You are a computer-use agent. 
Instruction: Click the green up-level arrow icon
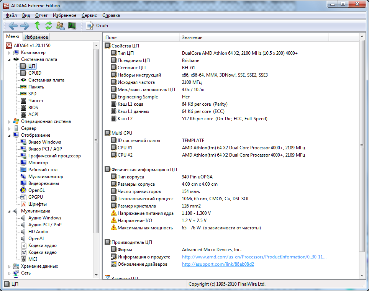[x=37, y=26]
